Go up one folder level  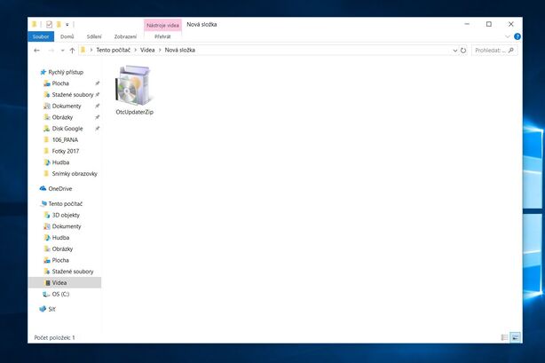click(x=72, y=51)
